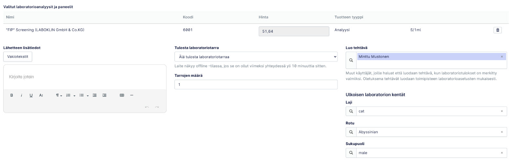Decrease indent in editor
This screenshot has width=510, height=167.
94,95
